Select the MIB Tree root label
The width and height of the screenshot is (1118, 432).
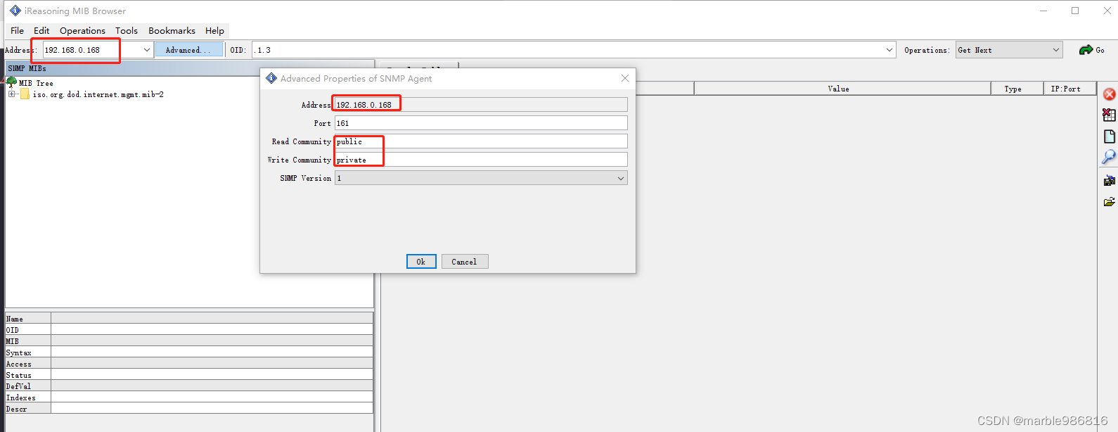tap(36, 83)
